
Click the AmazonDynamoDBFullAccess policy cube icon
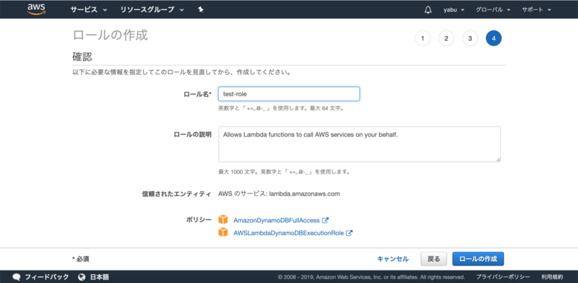coord(223,220)
